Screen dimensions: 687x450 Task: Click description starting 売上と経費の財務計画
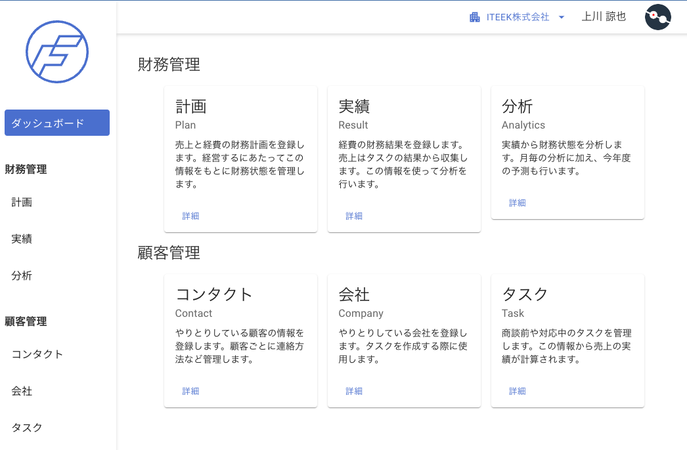(x=240, y=165)
